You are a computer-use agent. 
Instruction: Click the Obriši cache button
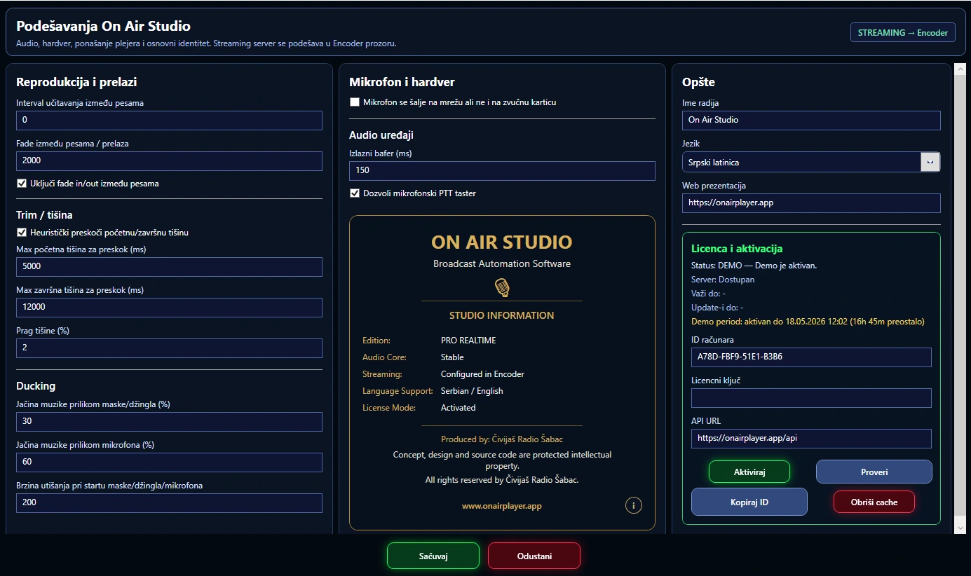point(874,502)
